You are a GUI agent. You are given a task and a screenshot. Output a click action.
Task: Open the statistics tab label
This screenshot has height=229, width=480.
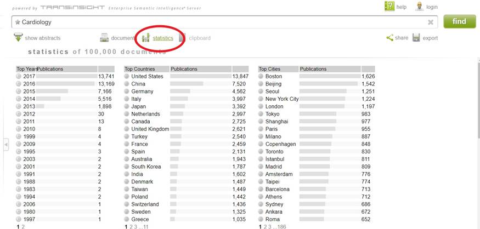[163, 38]
